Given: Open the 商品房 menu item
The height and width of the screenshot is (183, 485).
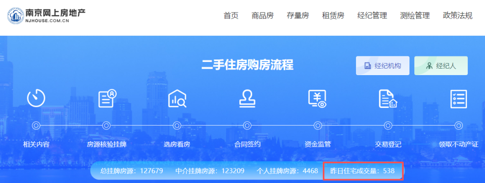Looking at the screenshot, I should [263, 16].
